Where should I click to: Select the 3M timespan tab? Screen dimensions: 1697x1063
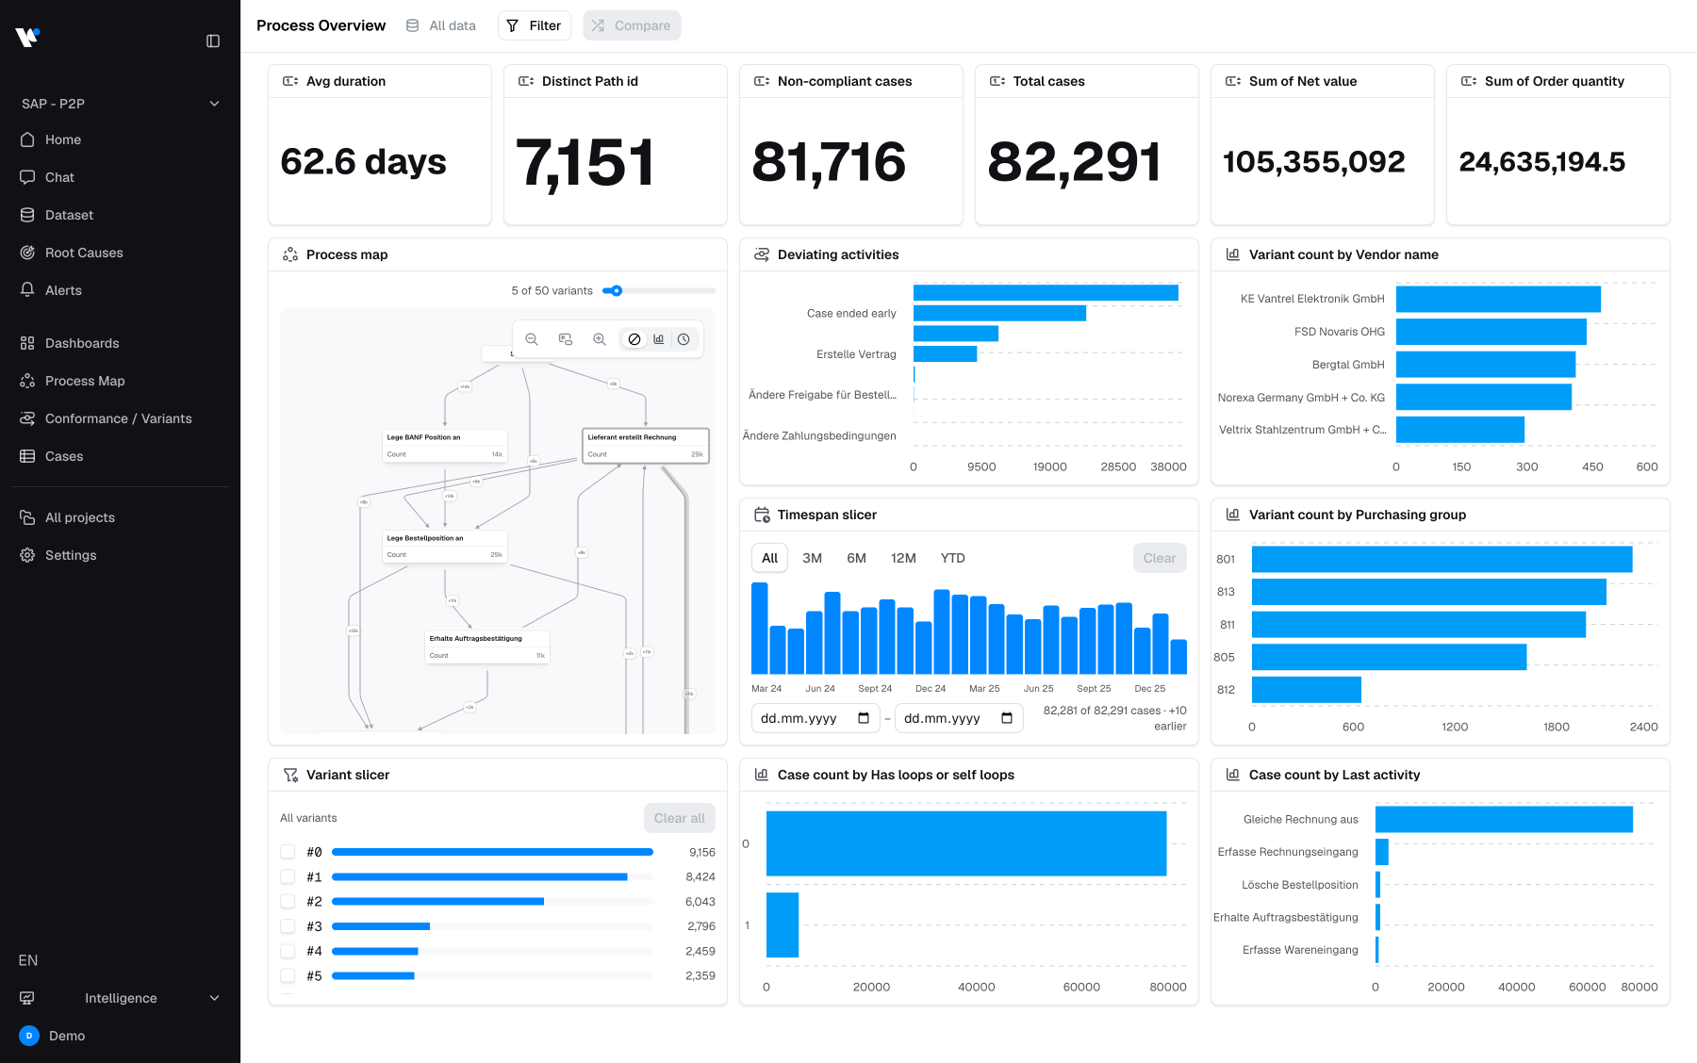pos(812,558)
